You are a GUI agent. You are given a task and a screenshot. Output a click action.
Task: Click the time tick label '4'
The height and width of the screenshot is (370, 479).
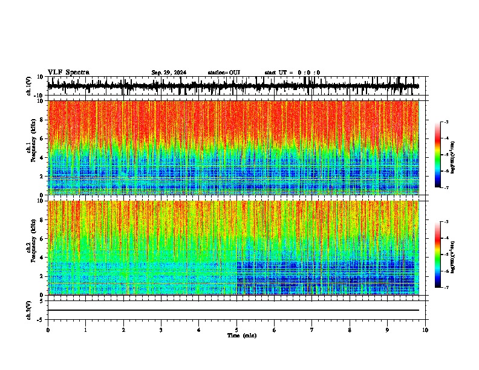click(x=199, y=330)
